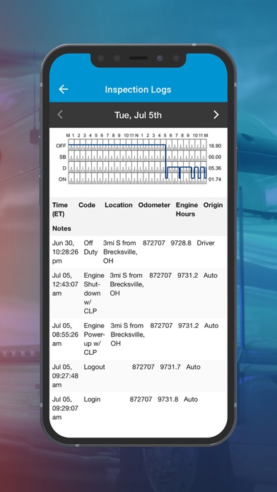
Task: Tap the duty status graph
Action: [137, 161]
